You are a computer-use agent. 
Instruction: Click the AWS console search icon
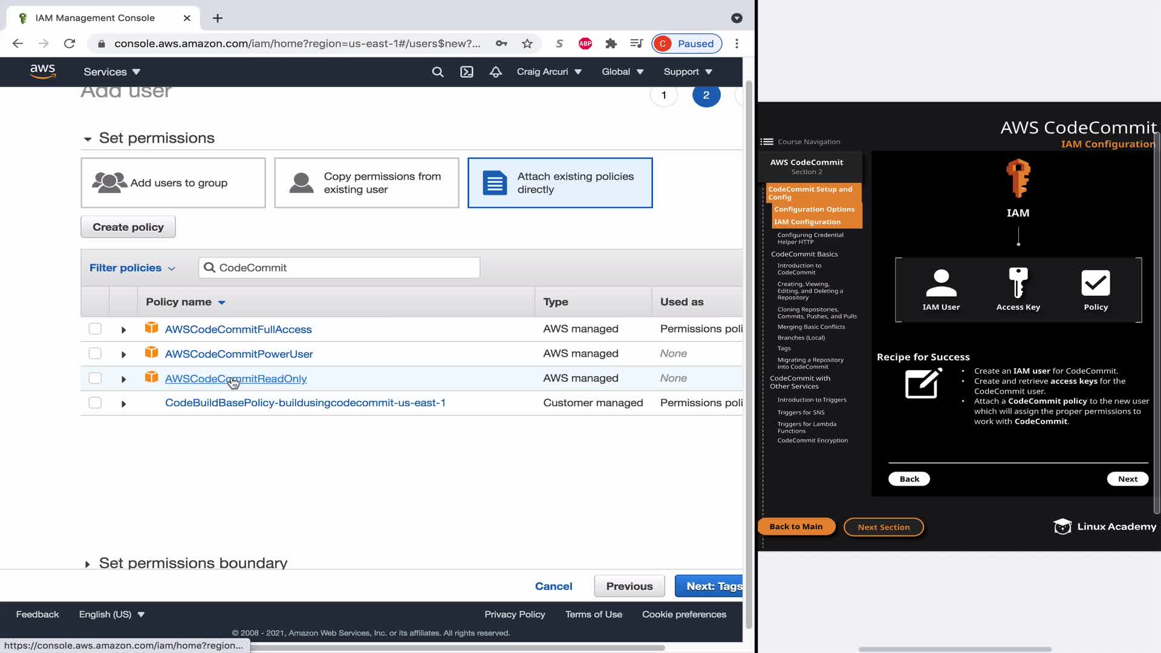(x=438, y=72)
